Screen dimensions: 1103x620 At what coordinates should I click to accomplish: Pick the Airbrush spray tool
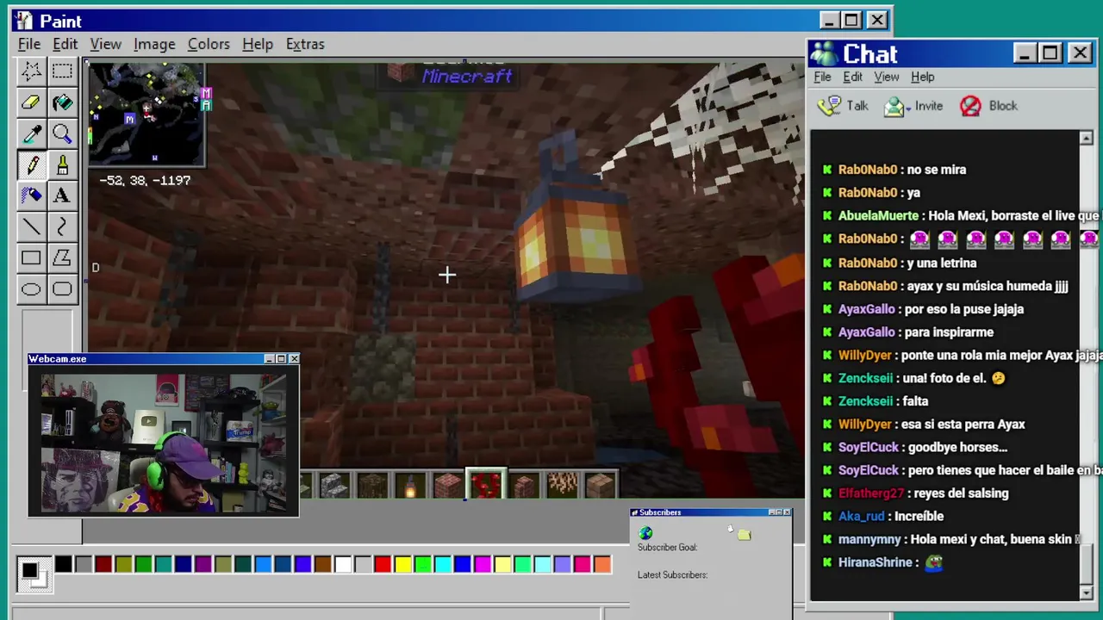(x=32, y=195)
